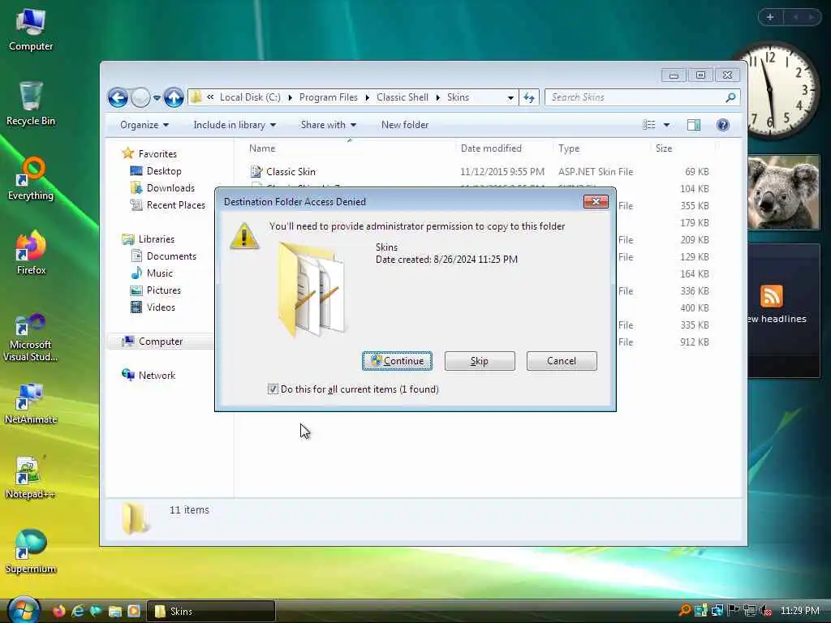Click the tray search magnifier icon
Image resolution: width=831 pixels, height=623 pixels.
(x=684, y=611)
